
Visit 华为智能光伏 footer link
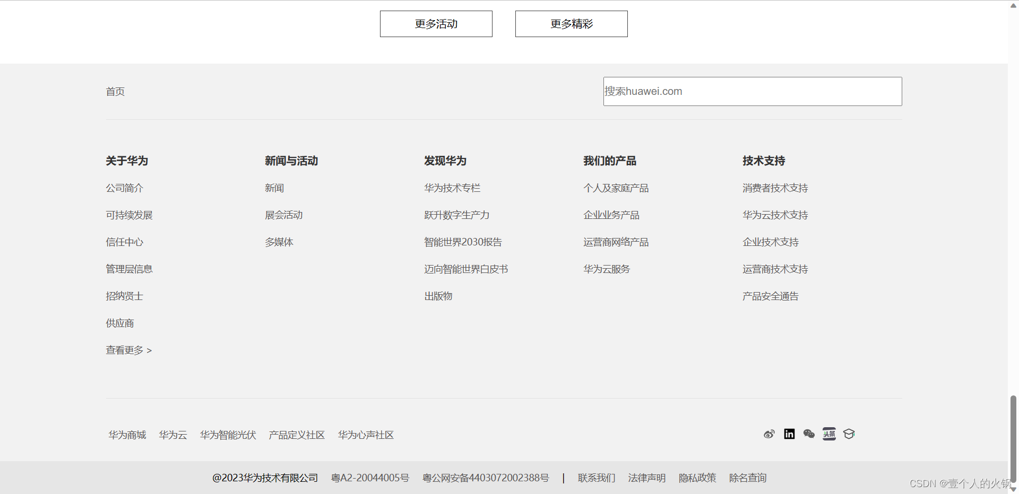[x=228, y=435]
